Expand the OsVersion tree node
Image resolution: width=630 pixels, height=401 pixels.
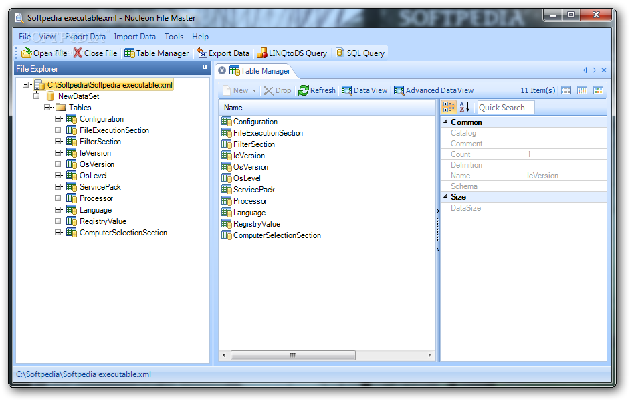(x=58, y=164)
